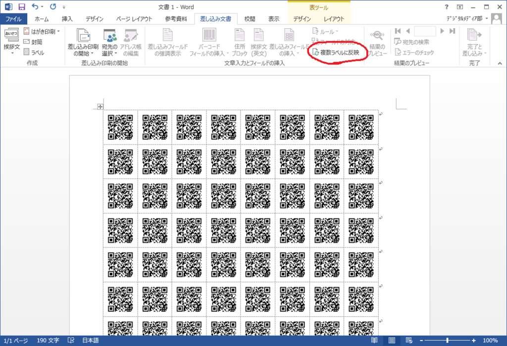Open ribbon display options
The height and width of the screenshot is (346, 507).
pyautogui.click(x=460, y=7)
